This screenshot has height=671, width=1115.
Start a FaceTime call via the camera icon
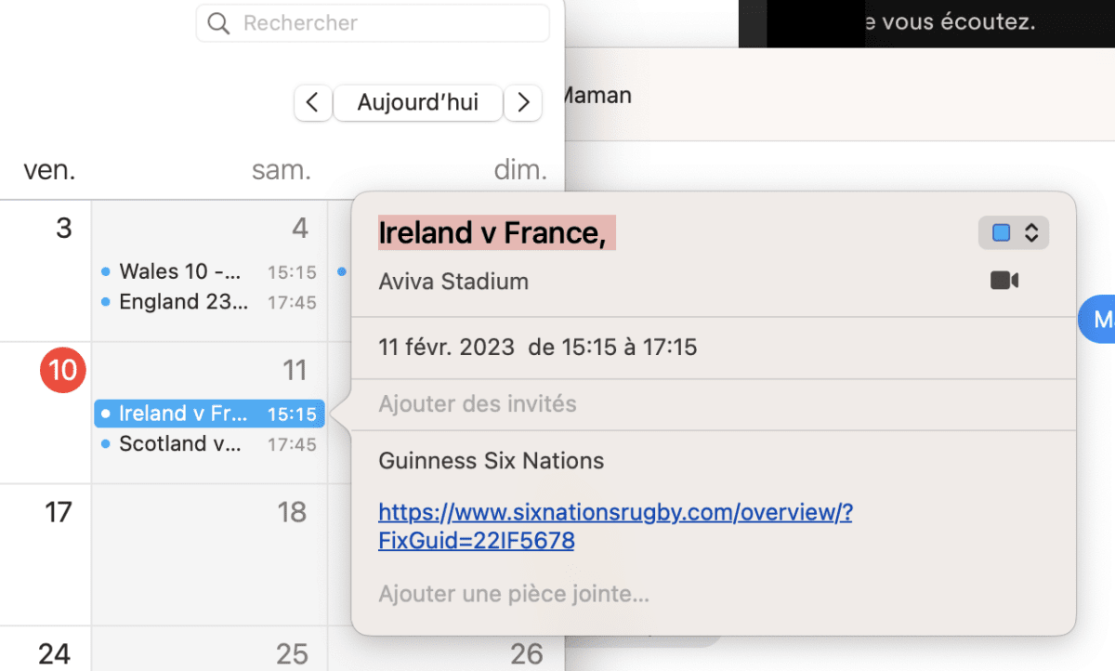[x=1004, y=280]
